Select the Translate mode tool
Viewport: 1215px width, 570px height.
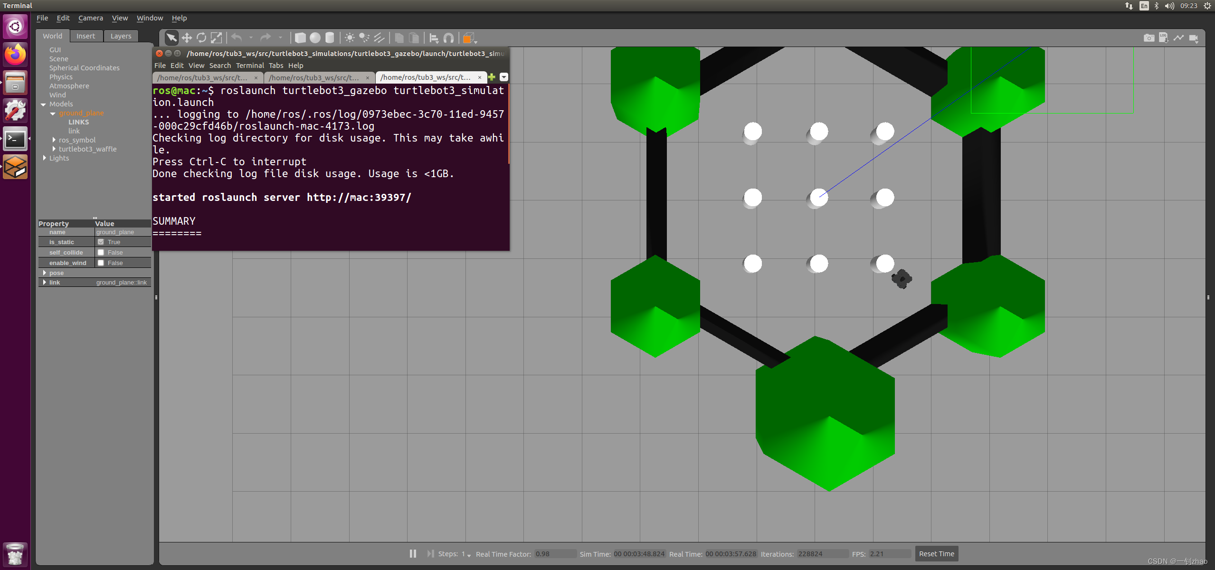pyautogui.click(x=187, y=38)
